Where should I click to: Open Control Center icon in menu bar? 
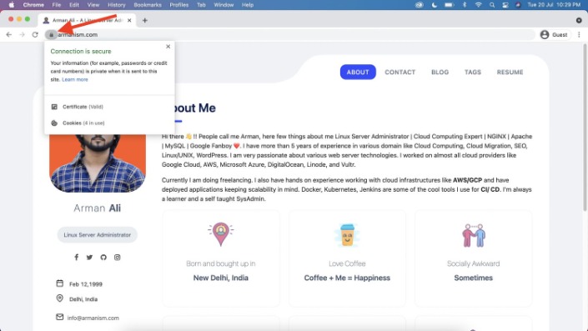(x=505, y=5)
